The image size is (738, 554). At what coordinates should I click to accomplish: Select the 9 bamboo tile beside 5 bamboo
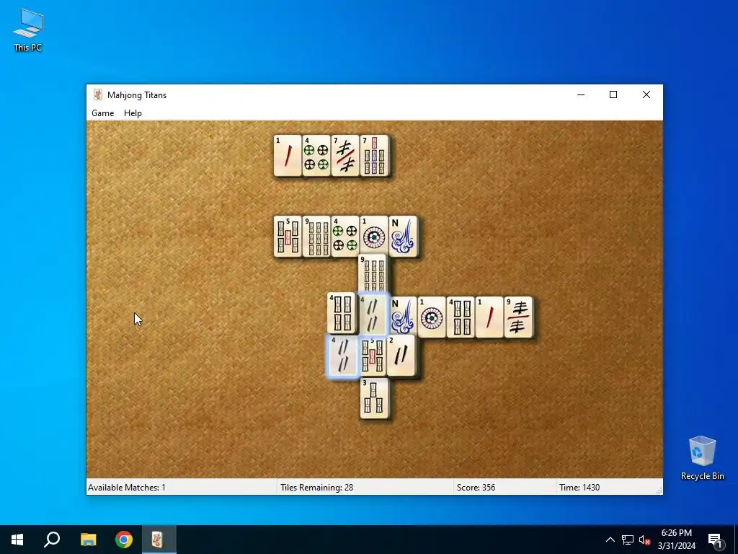point(316,236)
